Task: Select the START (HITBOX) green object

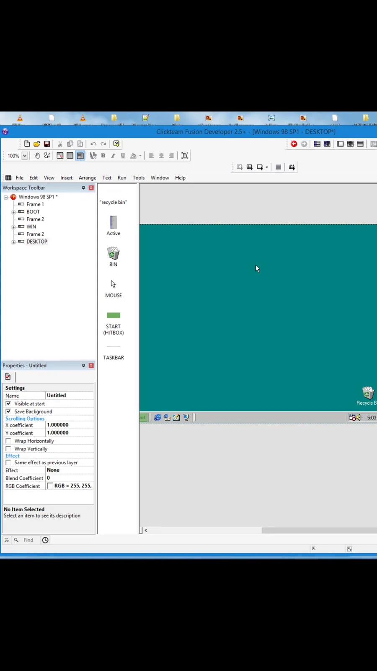Action: [x=113, y=323]
